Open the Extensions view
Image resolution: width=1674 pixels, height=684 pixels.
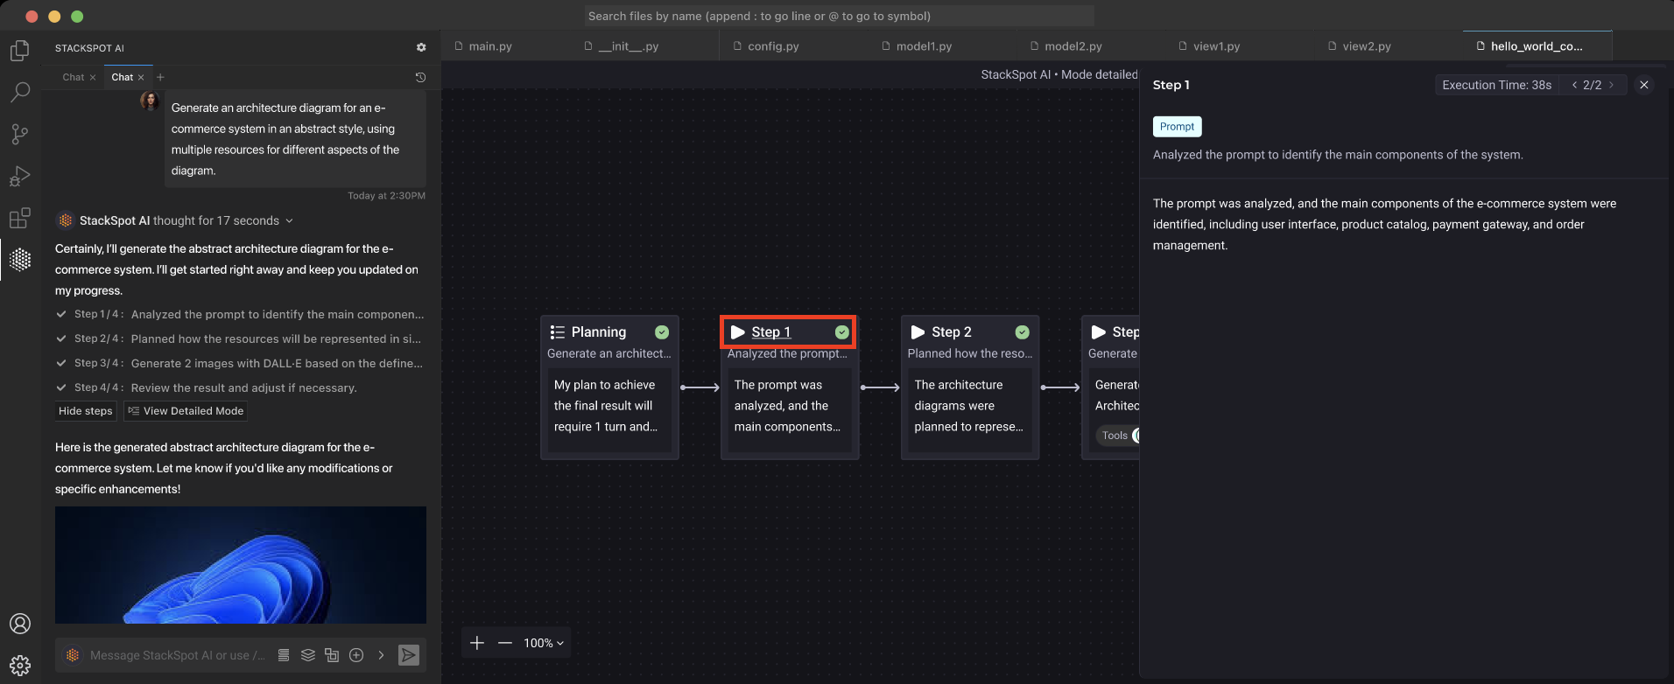pyautogui.click(x=20, y=218)
